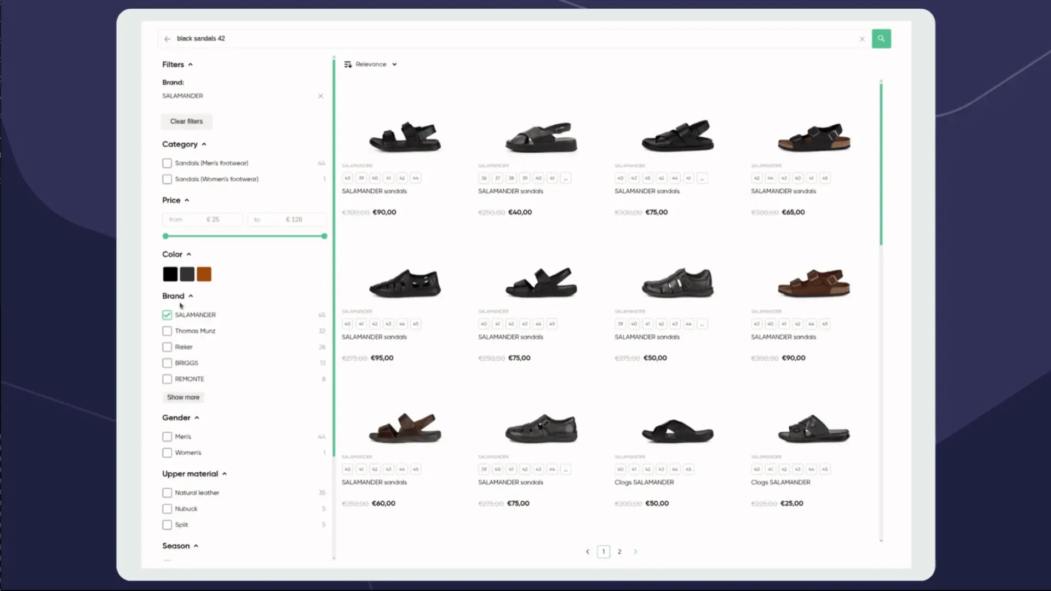This screenshot has height=591, width=1051.
Task: Open the closed-toe sandal thumbnail priced €50,00 in the middle row
Action: tap(677, 282)
